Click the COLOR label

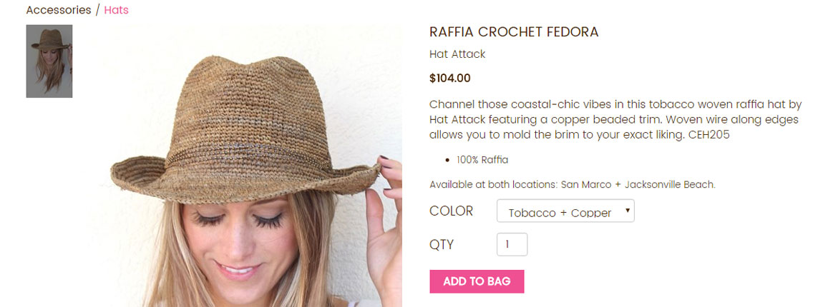coord(452,211)
